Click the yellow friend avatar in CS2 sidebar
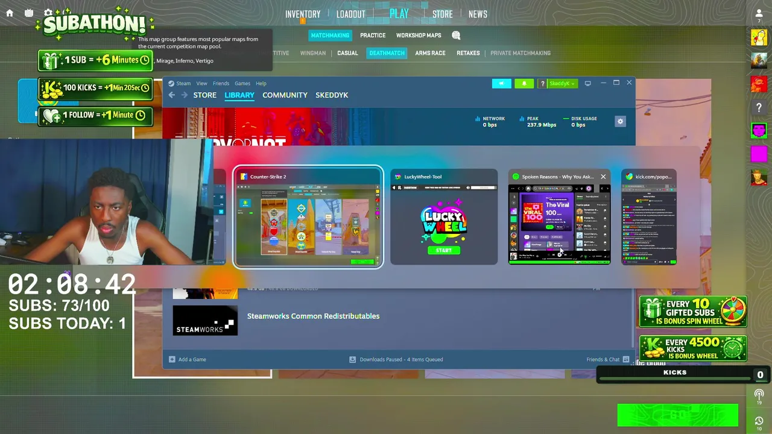 (759, 37)
